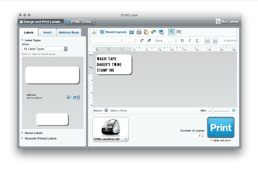Click the second image alignment icon
258x170 pixels.
(215, 41)
